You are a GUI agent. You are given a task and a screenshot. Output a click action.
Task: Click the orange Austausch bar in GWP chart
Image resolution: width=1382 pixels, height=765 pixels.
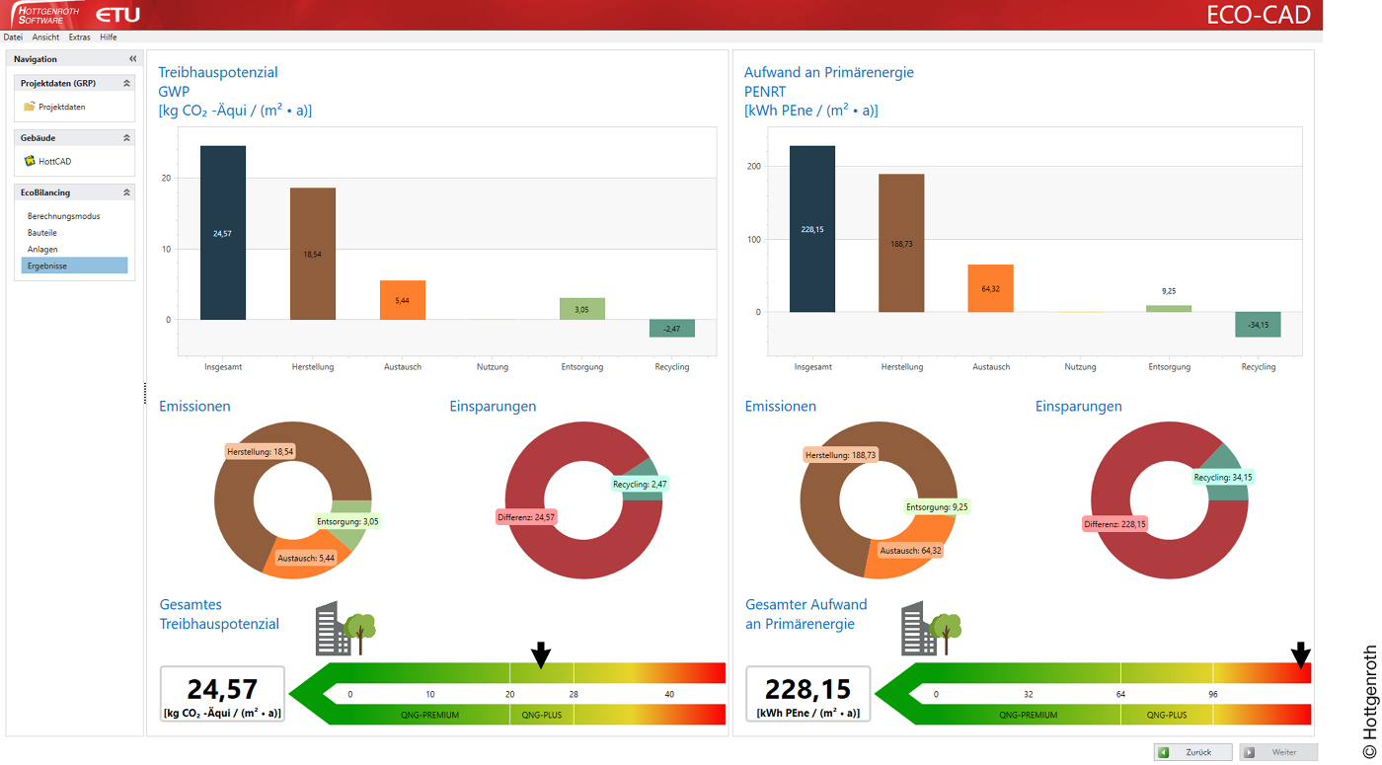pyautogui.click(x=402, y=300)
